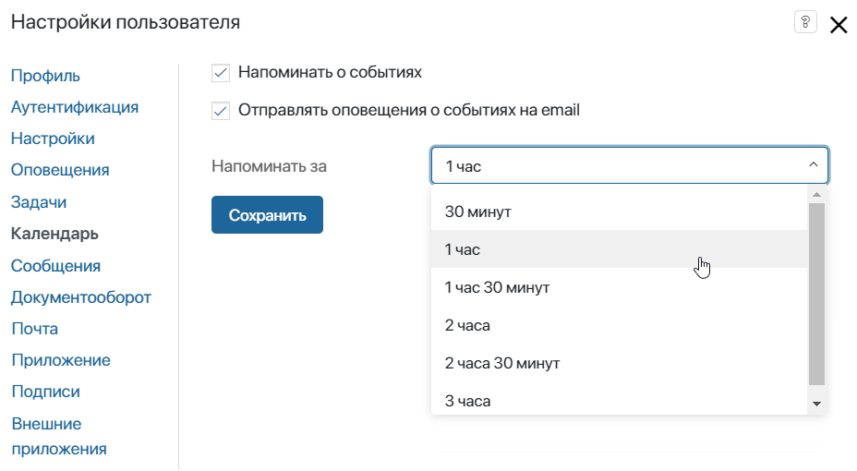Viewport: 857px width, 471px height.
Task: Open the help question-mark icon
Action: (805, 22)
